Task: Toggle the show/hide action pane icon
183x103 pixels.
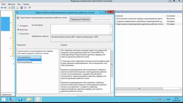Action: [x=25, y=8]
